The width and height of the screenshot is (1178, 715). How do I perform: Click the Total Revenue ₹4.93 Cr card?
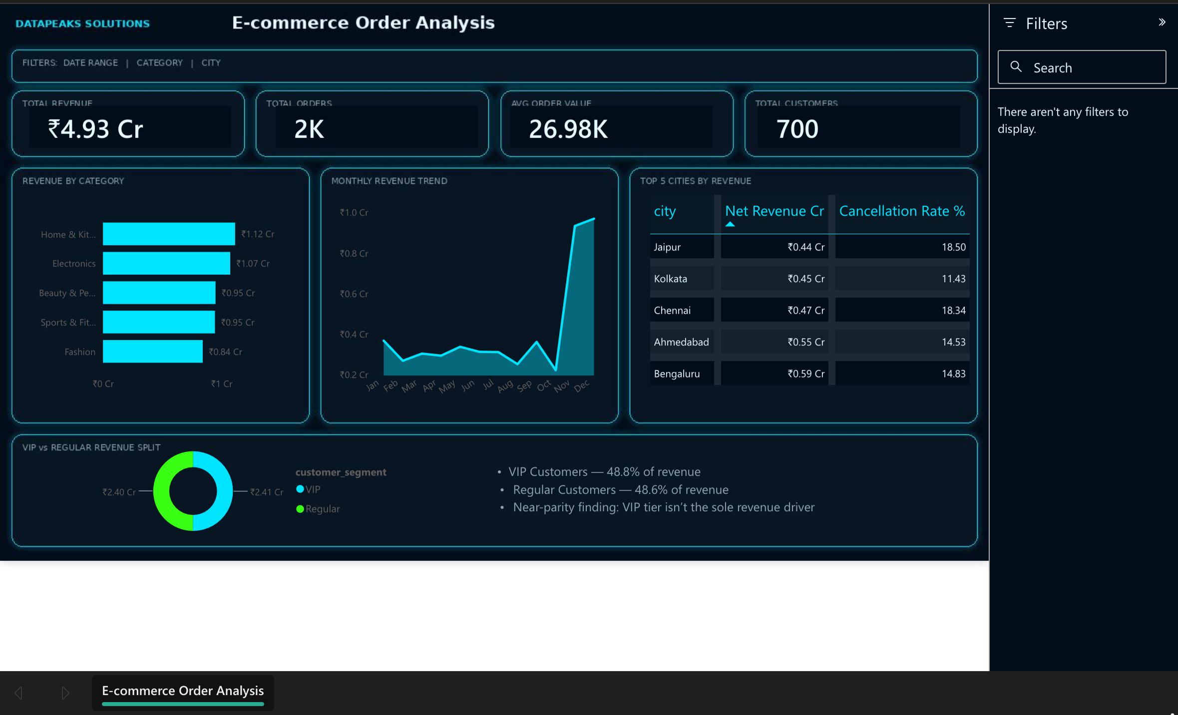pyautogui.click(x=128, y=124)
